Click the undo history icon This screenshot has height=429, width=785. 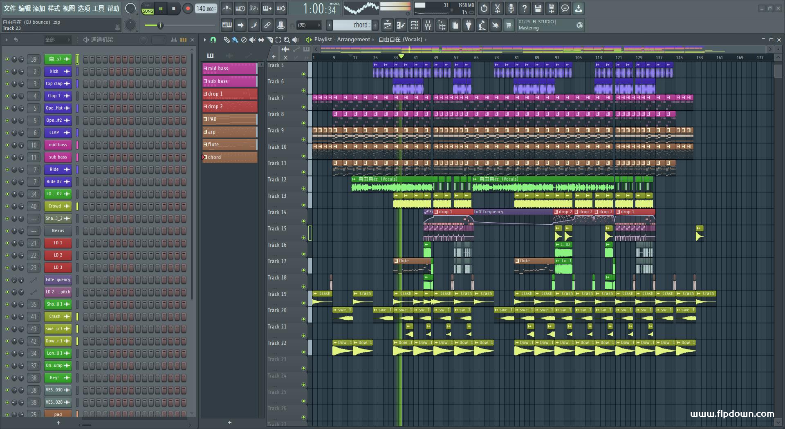[x=484, y=8]
